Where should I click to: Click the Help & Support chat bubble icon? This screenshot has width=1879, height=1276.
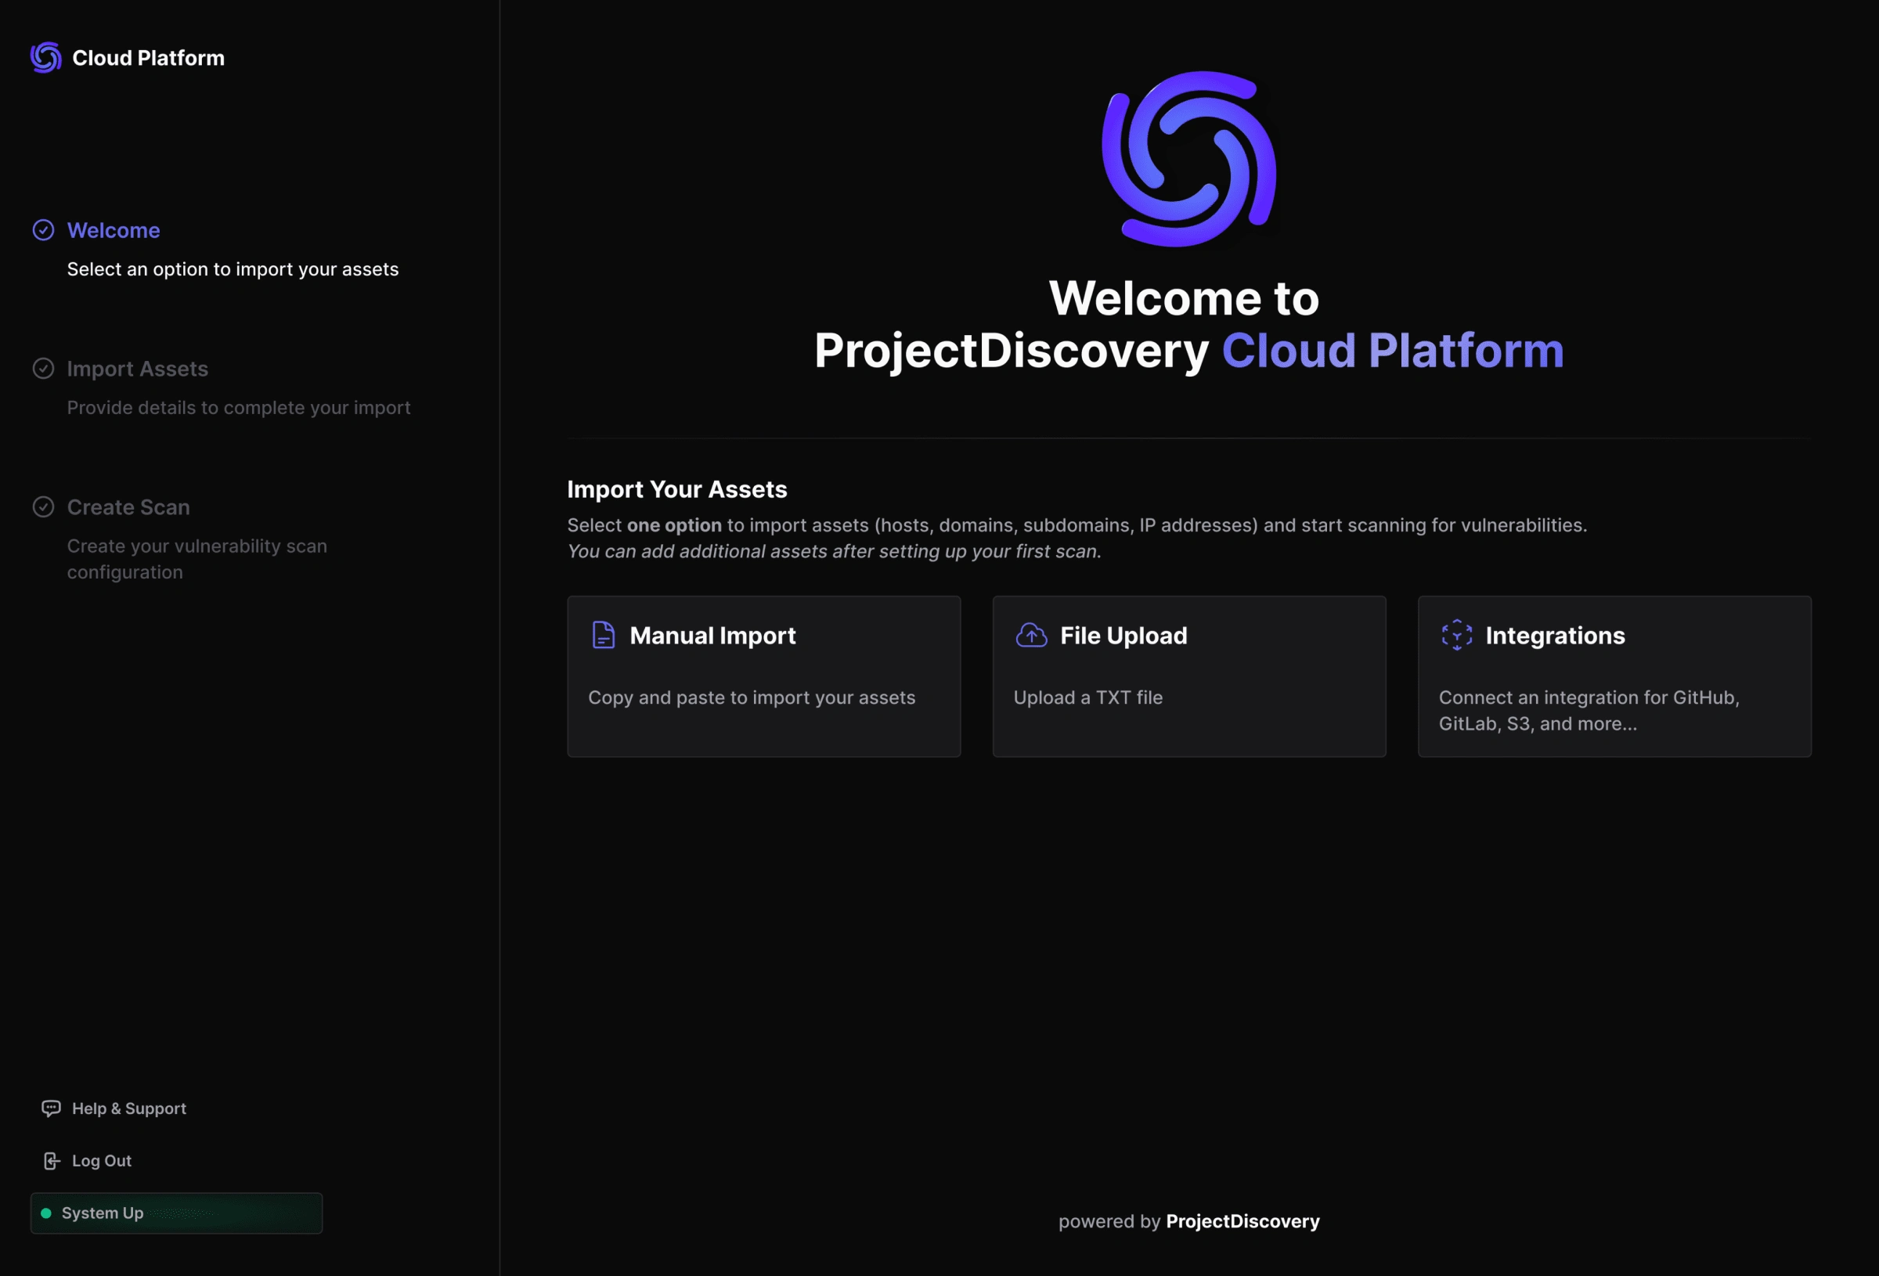[51, 1108]
